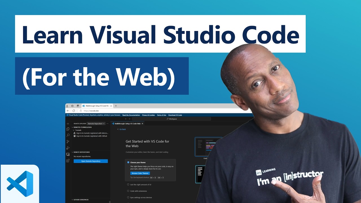361x203 pixels.
Task: Click the browser reload icon
Action: [74, 111]
